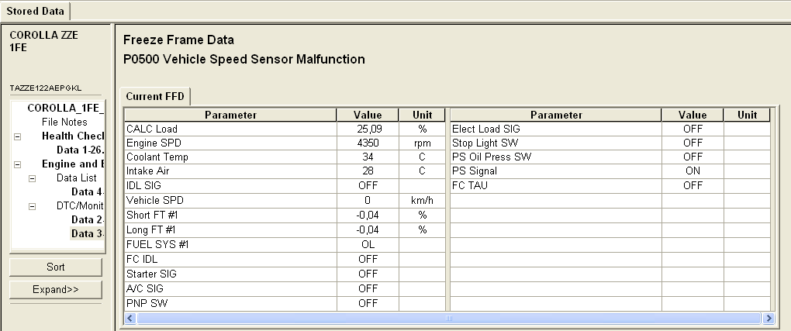Screen dimensions: 791x331
Task: Collapse the DTC/Monit tree node
Action: 32,207
